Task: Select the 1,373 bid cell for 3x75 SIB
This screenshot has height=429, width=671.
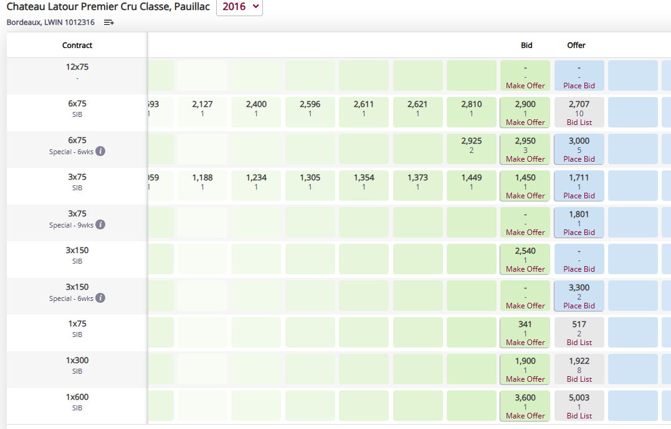Action: coord(417,186)
